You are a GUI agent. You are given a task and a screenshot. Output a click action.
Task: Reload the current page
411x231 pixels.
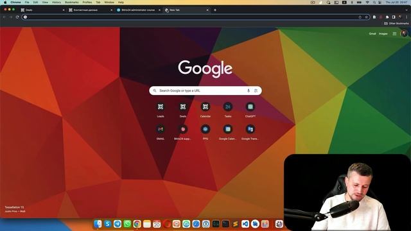pos(17,17)
